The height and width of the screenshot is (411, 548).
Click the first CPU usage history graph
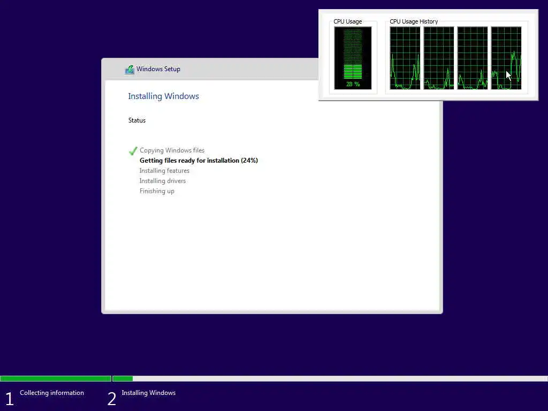tap(405, 58)
